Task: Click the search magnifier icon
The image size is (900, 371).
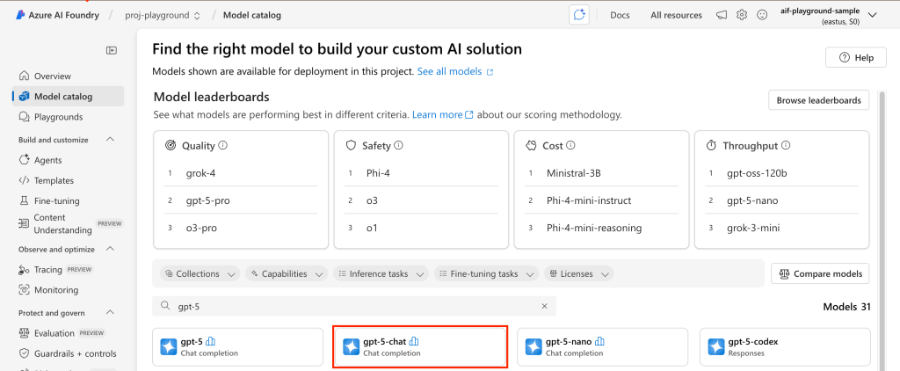Action: tap(165, 306)
